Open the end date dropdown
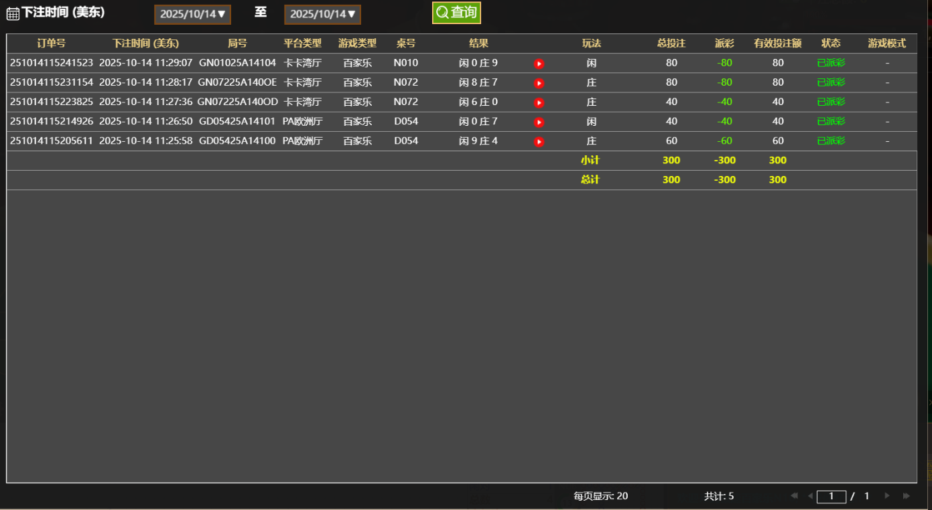 pyautogui.click(x=323, y=14)
